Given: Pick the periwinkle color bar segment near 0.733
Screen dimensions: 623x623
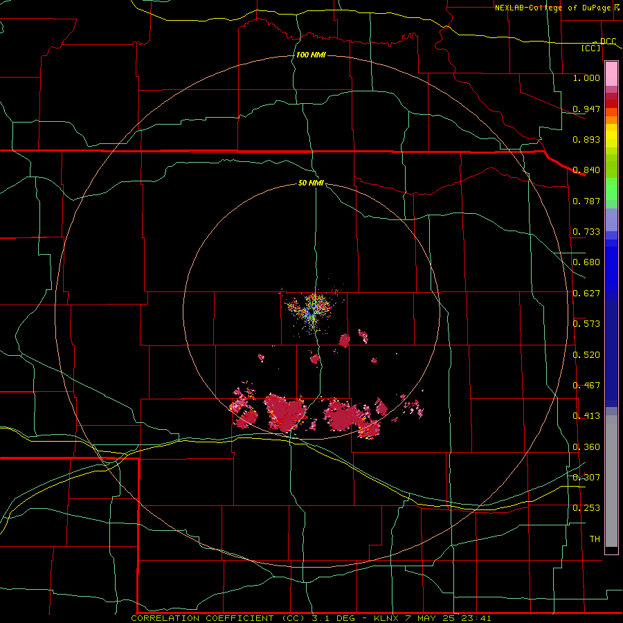Looking at the screenshot, I should coord(611,221).
